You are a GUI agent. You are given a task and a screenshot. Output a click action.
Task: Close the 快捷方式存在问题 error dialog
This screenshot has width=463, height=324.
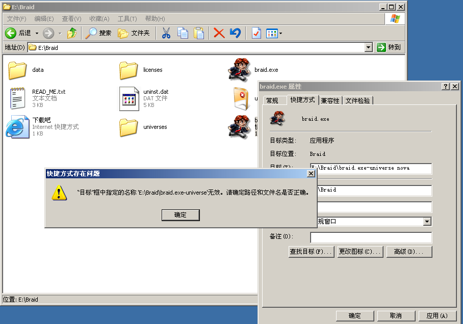[x=311, y=174]
